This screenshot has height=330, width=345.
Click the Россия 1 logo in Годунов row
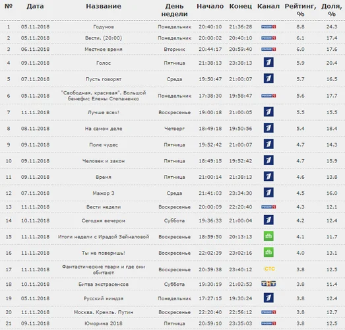click(x=268, y=26)
